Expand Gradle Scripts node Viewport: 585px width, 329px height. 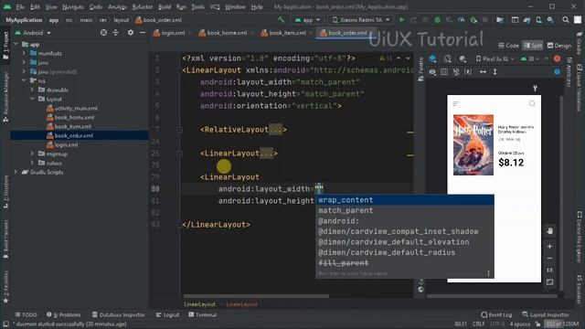pyautogui.click(x=16, y=172)
